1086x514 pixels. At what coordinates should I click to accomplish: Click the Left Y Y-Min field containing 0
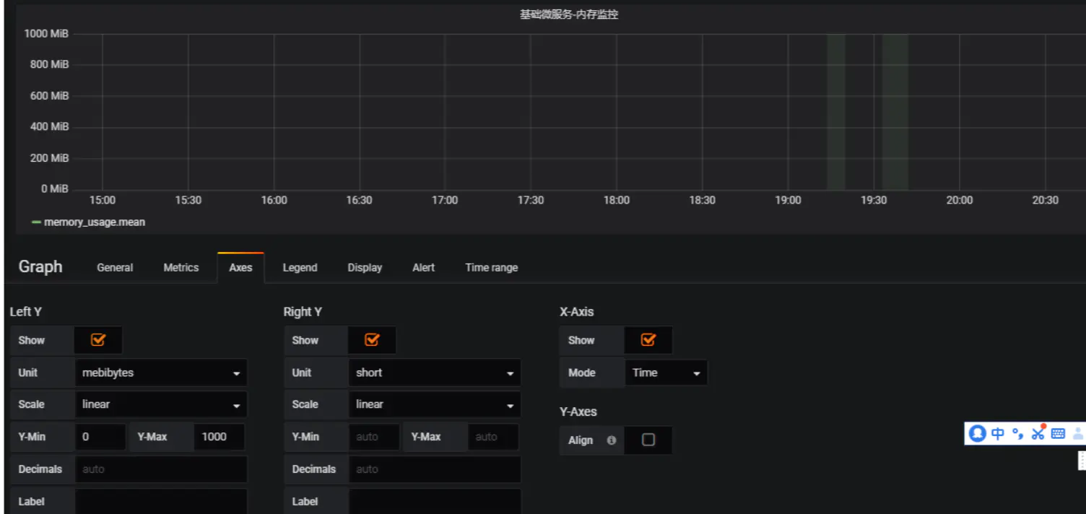(x=100, y=437)
